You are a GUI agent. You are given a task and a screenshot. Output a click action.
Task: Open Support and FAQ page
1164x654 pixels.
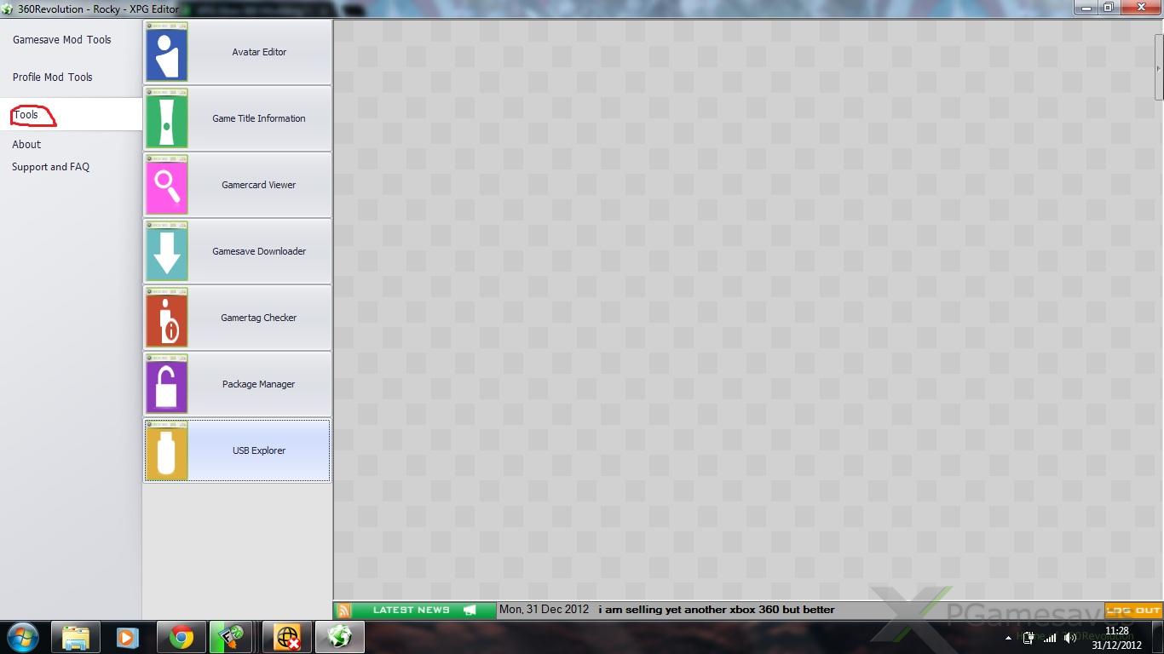pyautogui.click(x=51, y=167)
